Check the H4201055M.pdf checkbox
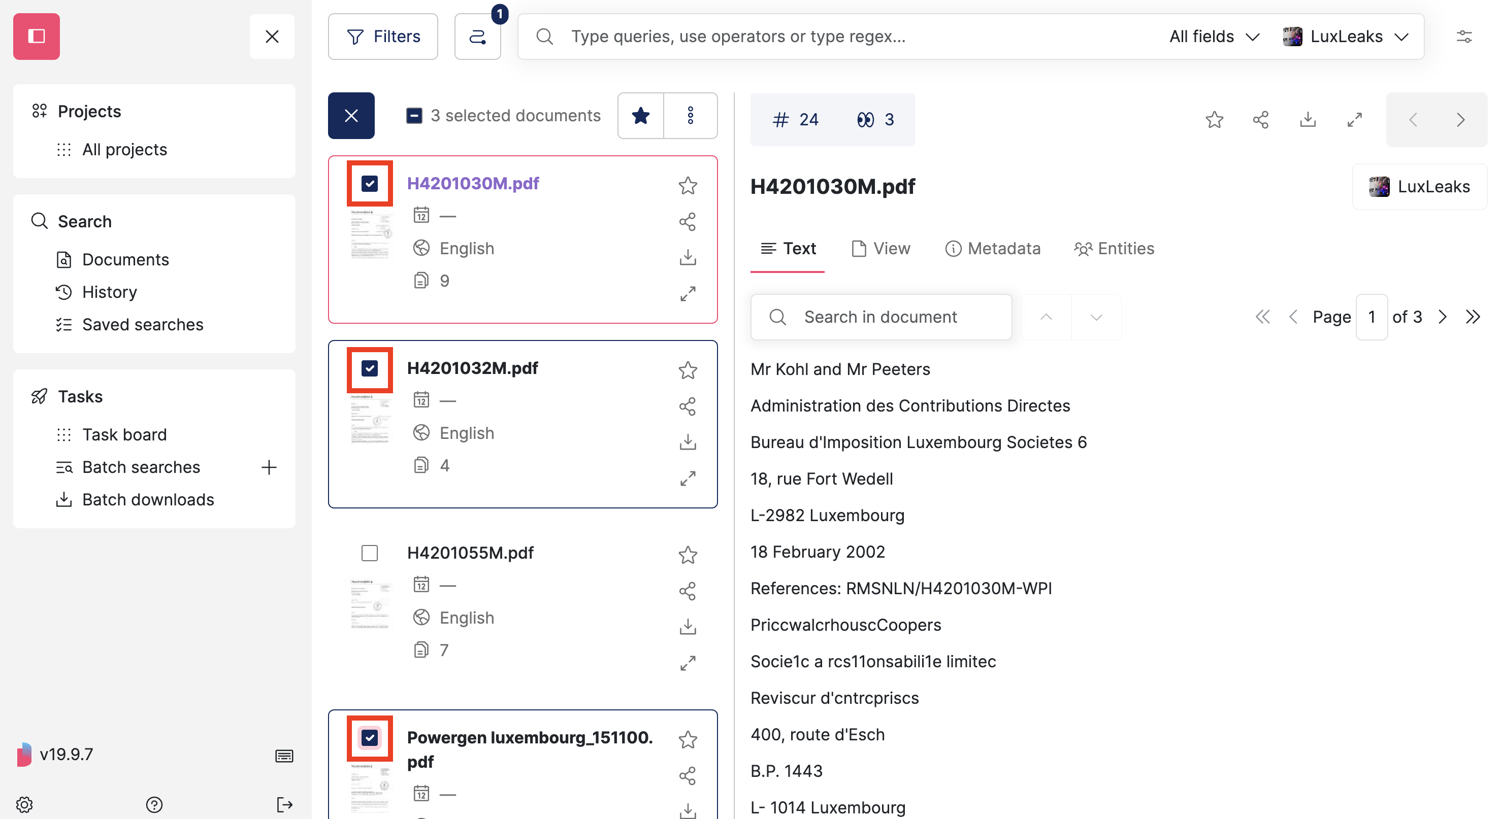Image resolution: width=1501 pixels, height=819 pixels. pos(370,553)
